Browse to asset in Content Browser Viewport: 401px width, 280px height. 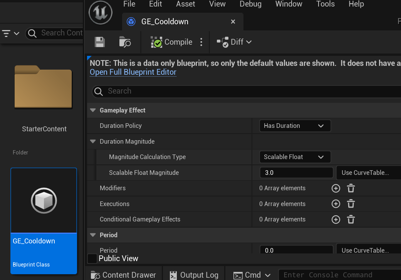tap(124, 42)
